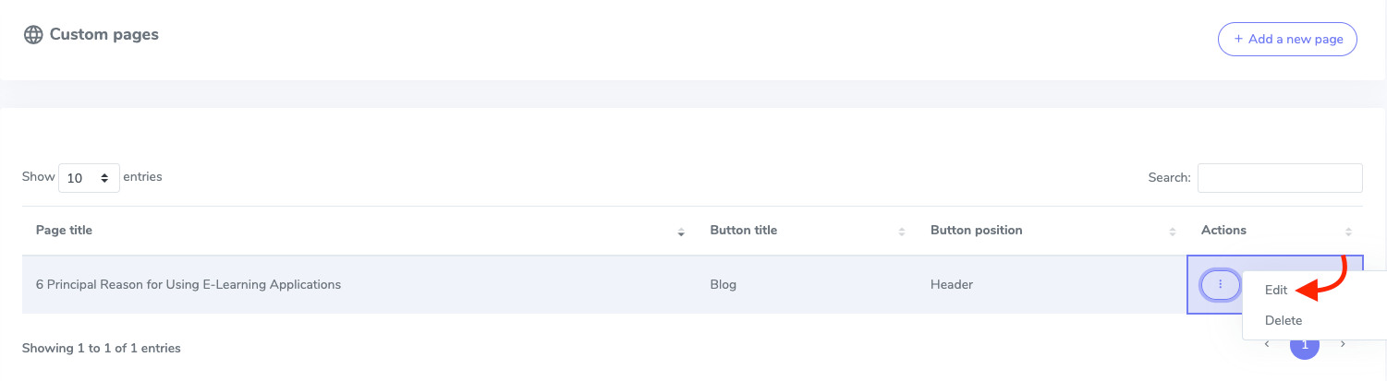Click the '6 Principal Reason' page title cell
This screenshot has height=381, width=1387.
(x=189, y=285)
